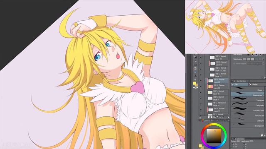Select the Text tool (A icon)
The height and width of the screenshot is (149, 266).
195,76
